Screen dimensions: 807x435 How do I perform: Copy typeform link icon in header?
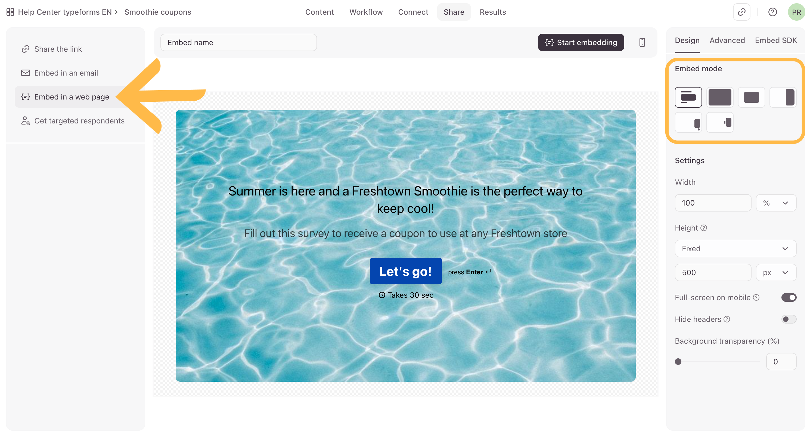tap(741, 12)
